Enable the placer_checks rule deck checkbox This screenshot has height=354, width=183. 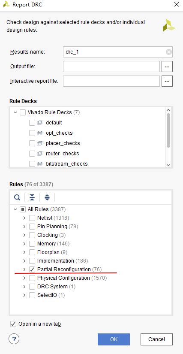32,143
